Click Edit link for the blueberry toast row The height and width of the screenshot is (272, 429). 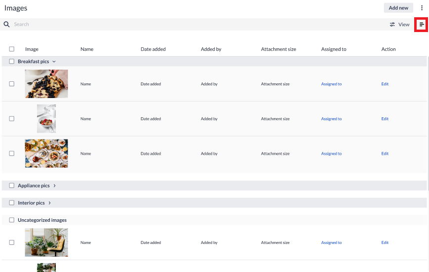coord(385,84)
